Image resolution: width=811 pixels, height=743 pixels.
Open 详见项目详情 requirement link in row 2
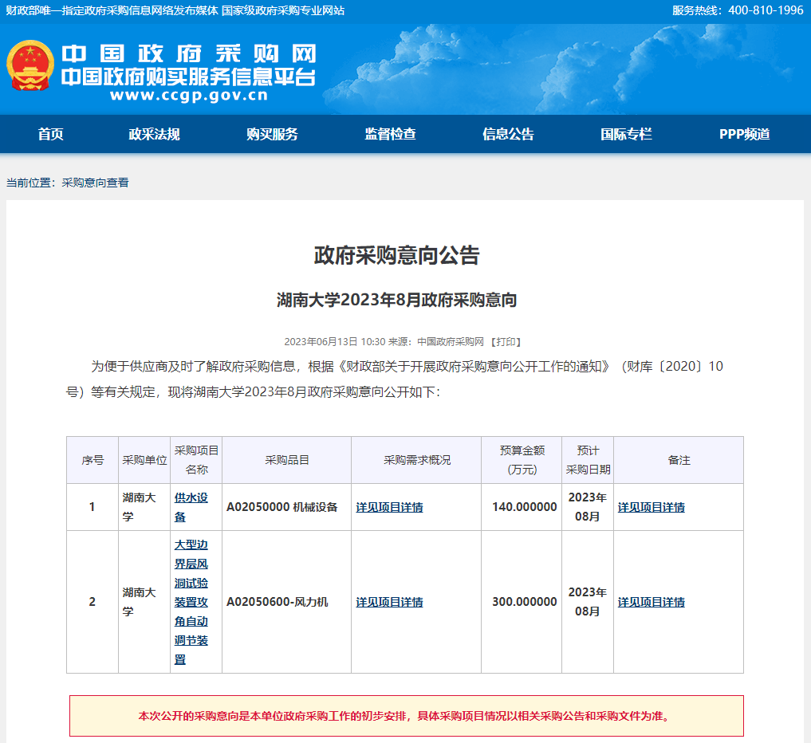click(389, 602)
